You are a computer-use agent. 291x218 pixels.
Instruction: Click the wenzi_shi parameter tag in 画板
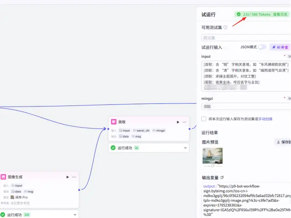tap(141, 130)
